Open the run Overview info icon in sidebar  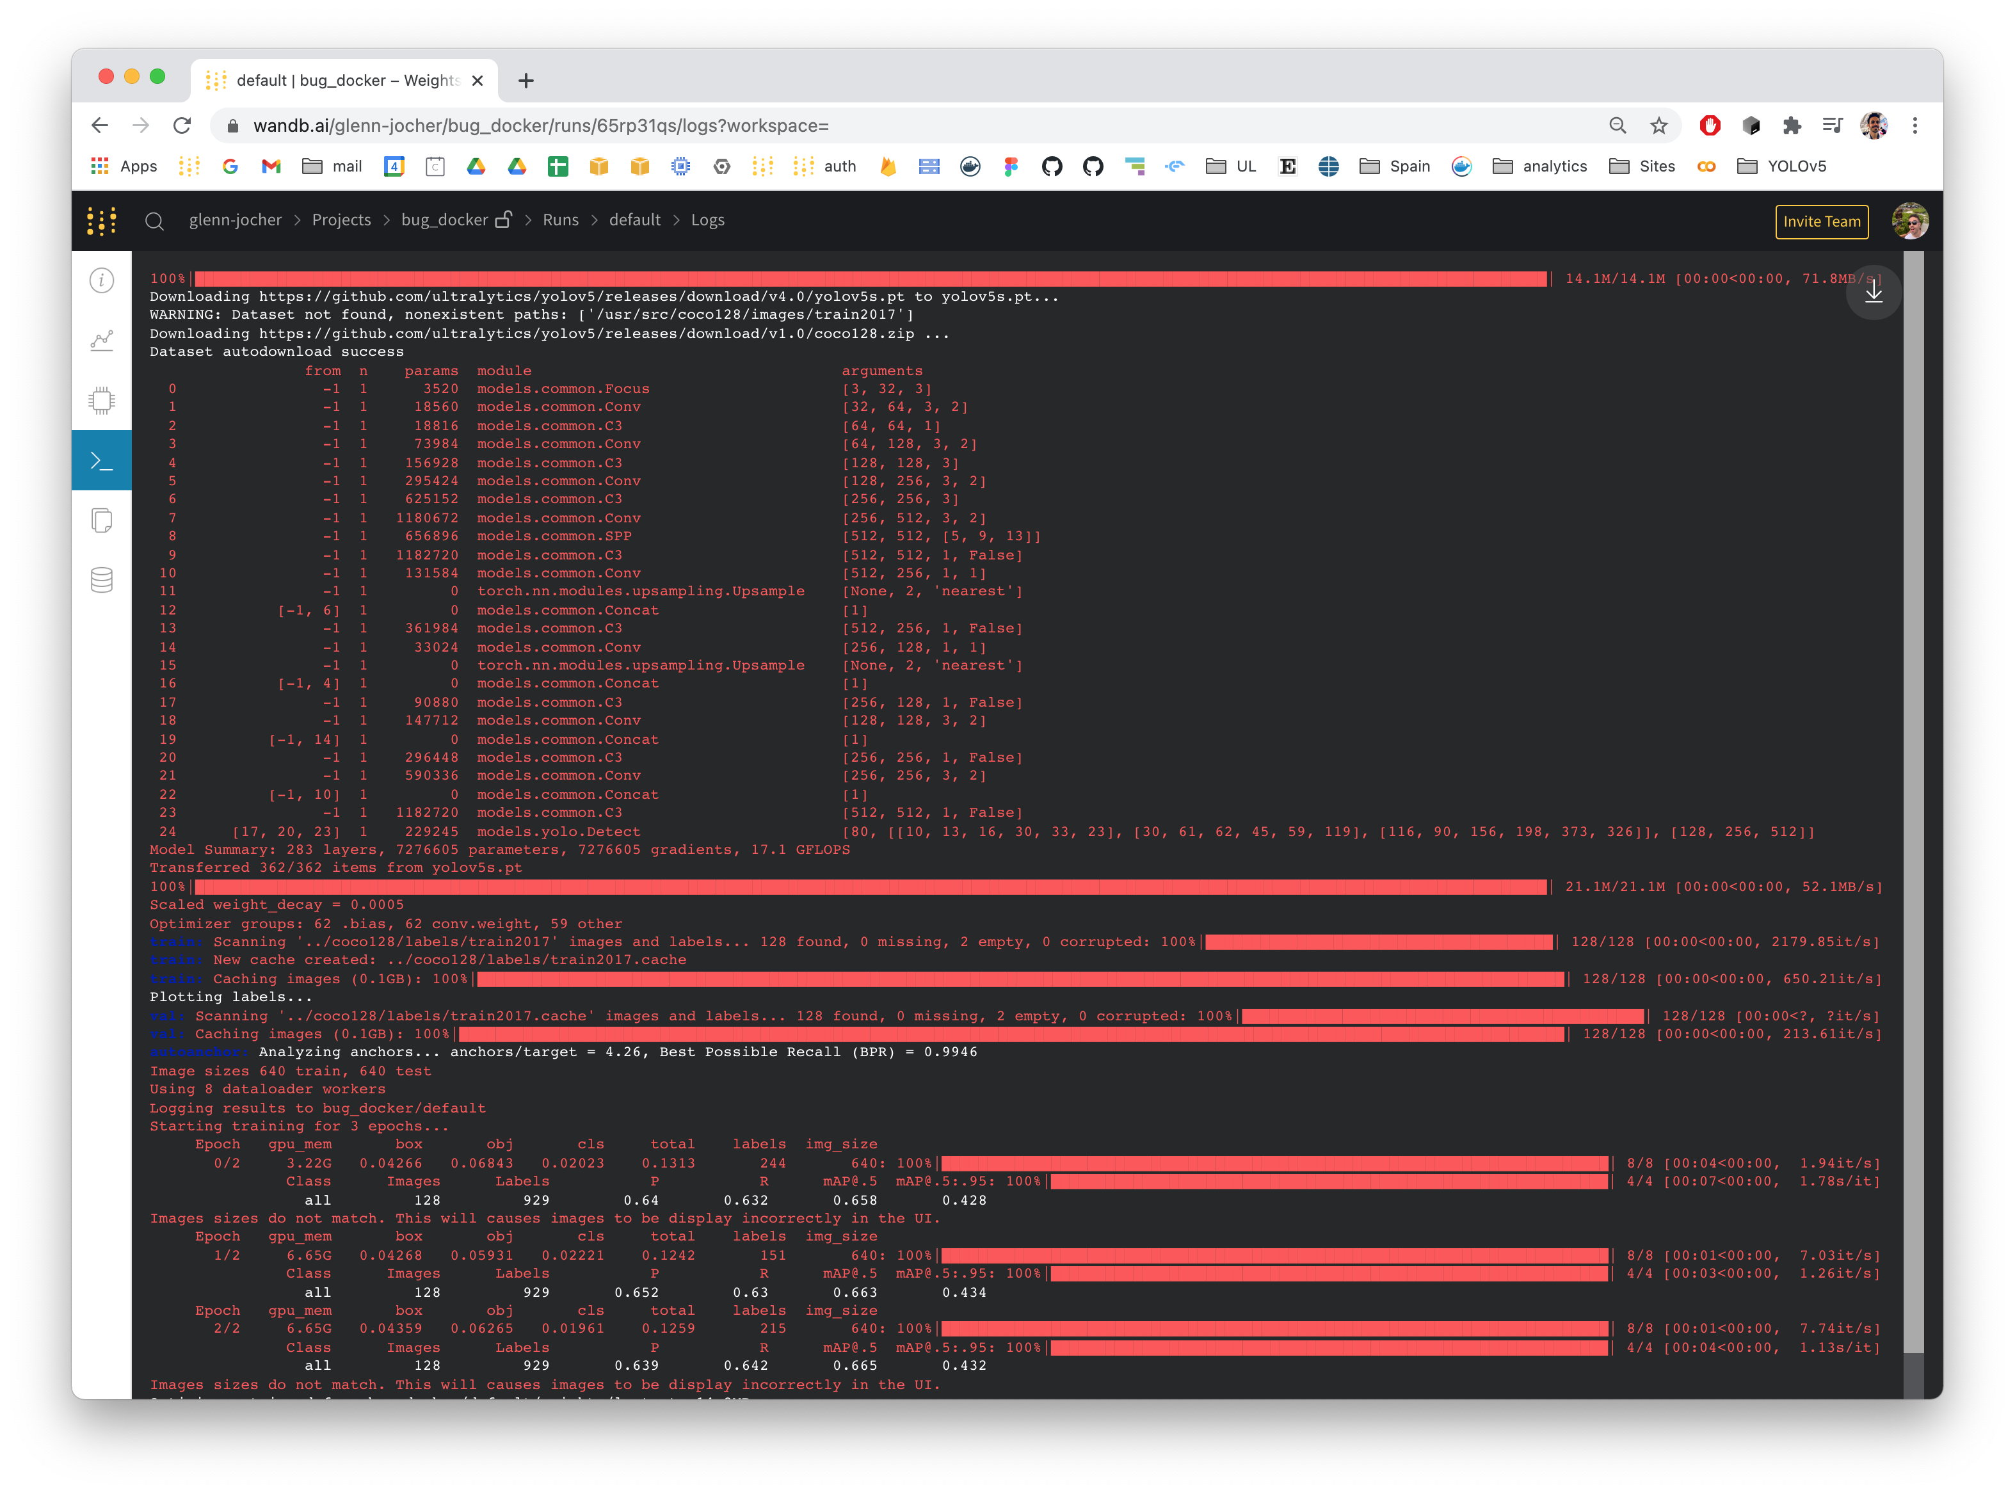[101, 280]
